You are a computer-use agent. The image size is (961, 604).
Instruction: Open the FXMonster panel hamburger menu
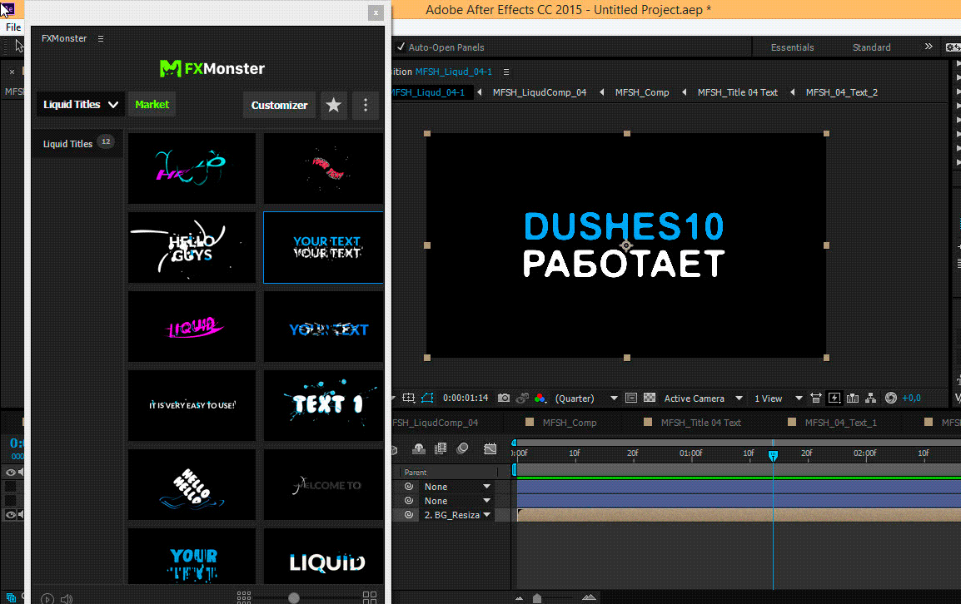[101, 38]
